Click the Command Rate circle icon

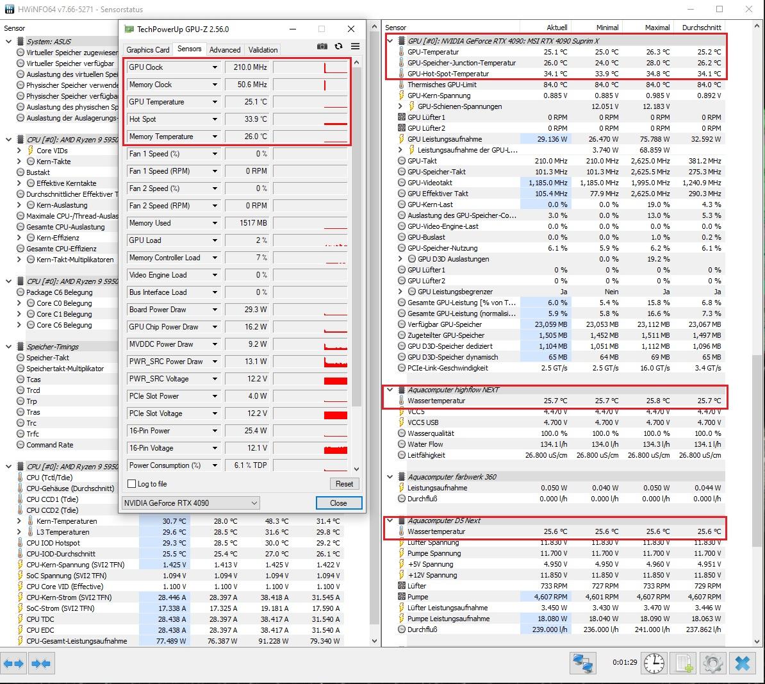[x=21, y=445]
